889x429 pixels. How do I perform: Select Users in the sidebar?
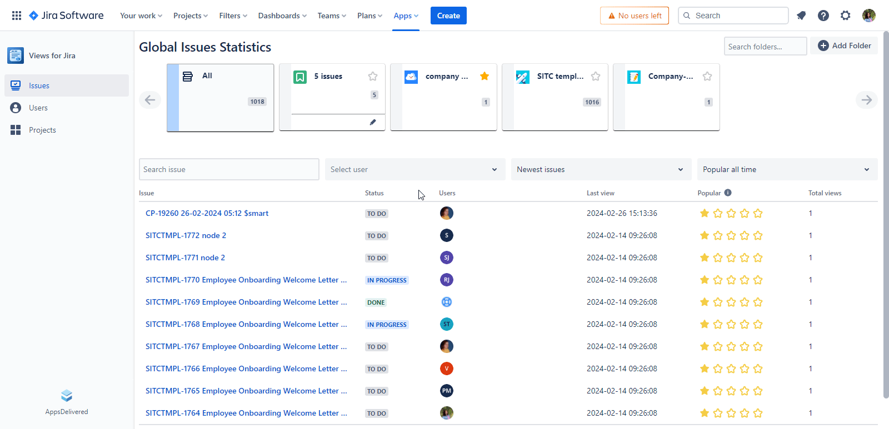[x=38, y=108]
